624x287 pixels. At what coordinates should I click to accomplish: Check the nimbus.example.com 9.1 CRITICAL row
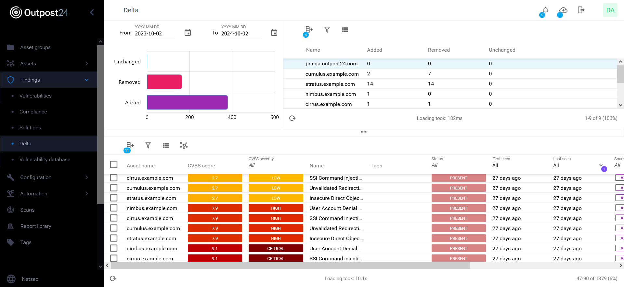(x=114, y=248)
